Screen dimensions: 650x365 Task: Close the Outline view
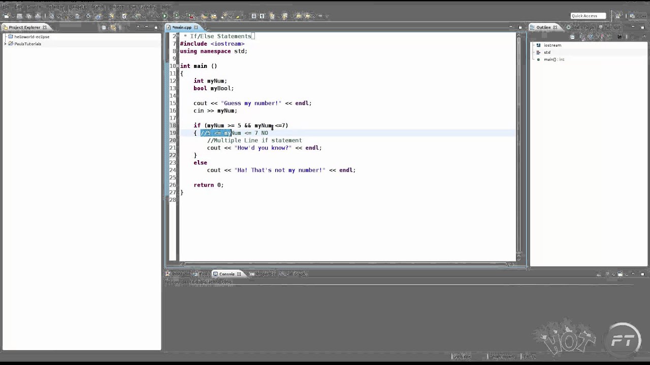coord(555,27)
